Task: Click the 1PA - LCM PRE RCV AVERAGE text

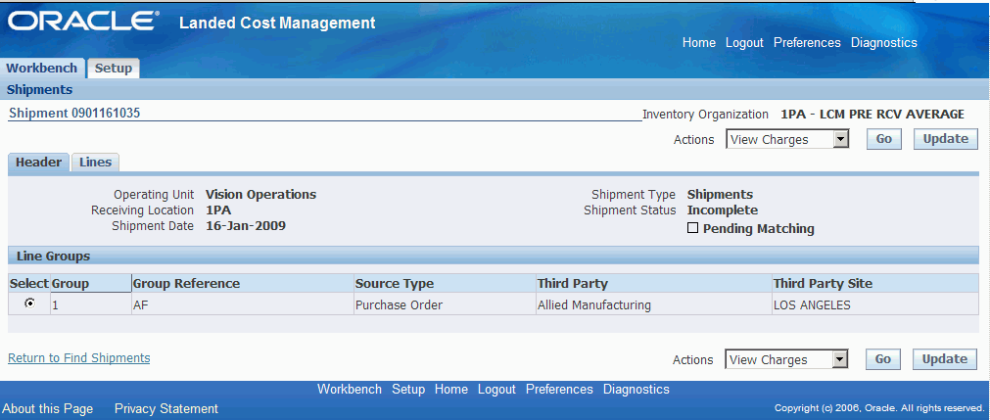Action: coord(872,115)
